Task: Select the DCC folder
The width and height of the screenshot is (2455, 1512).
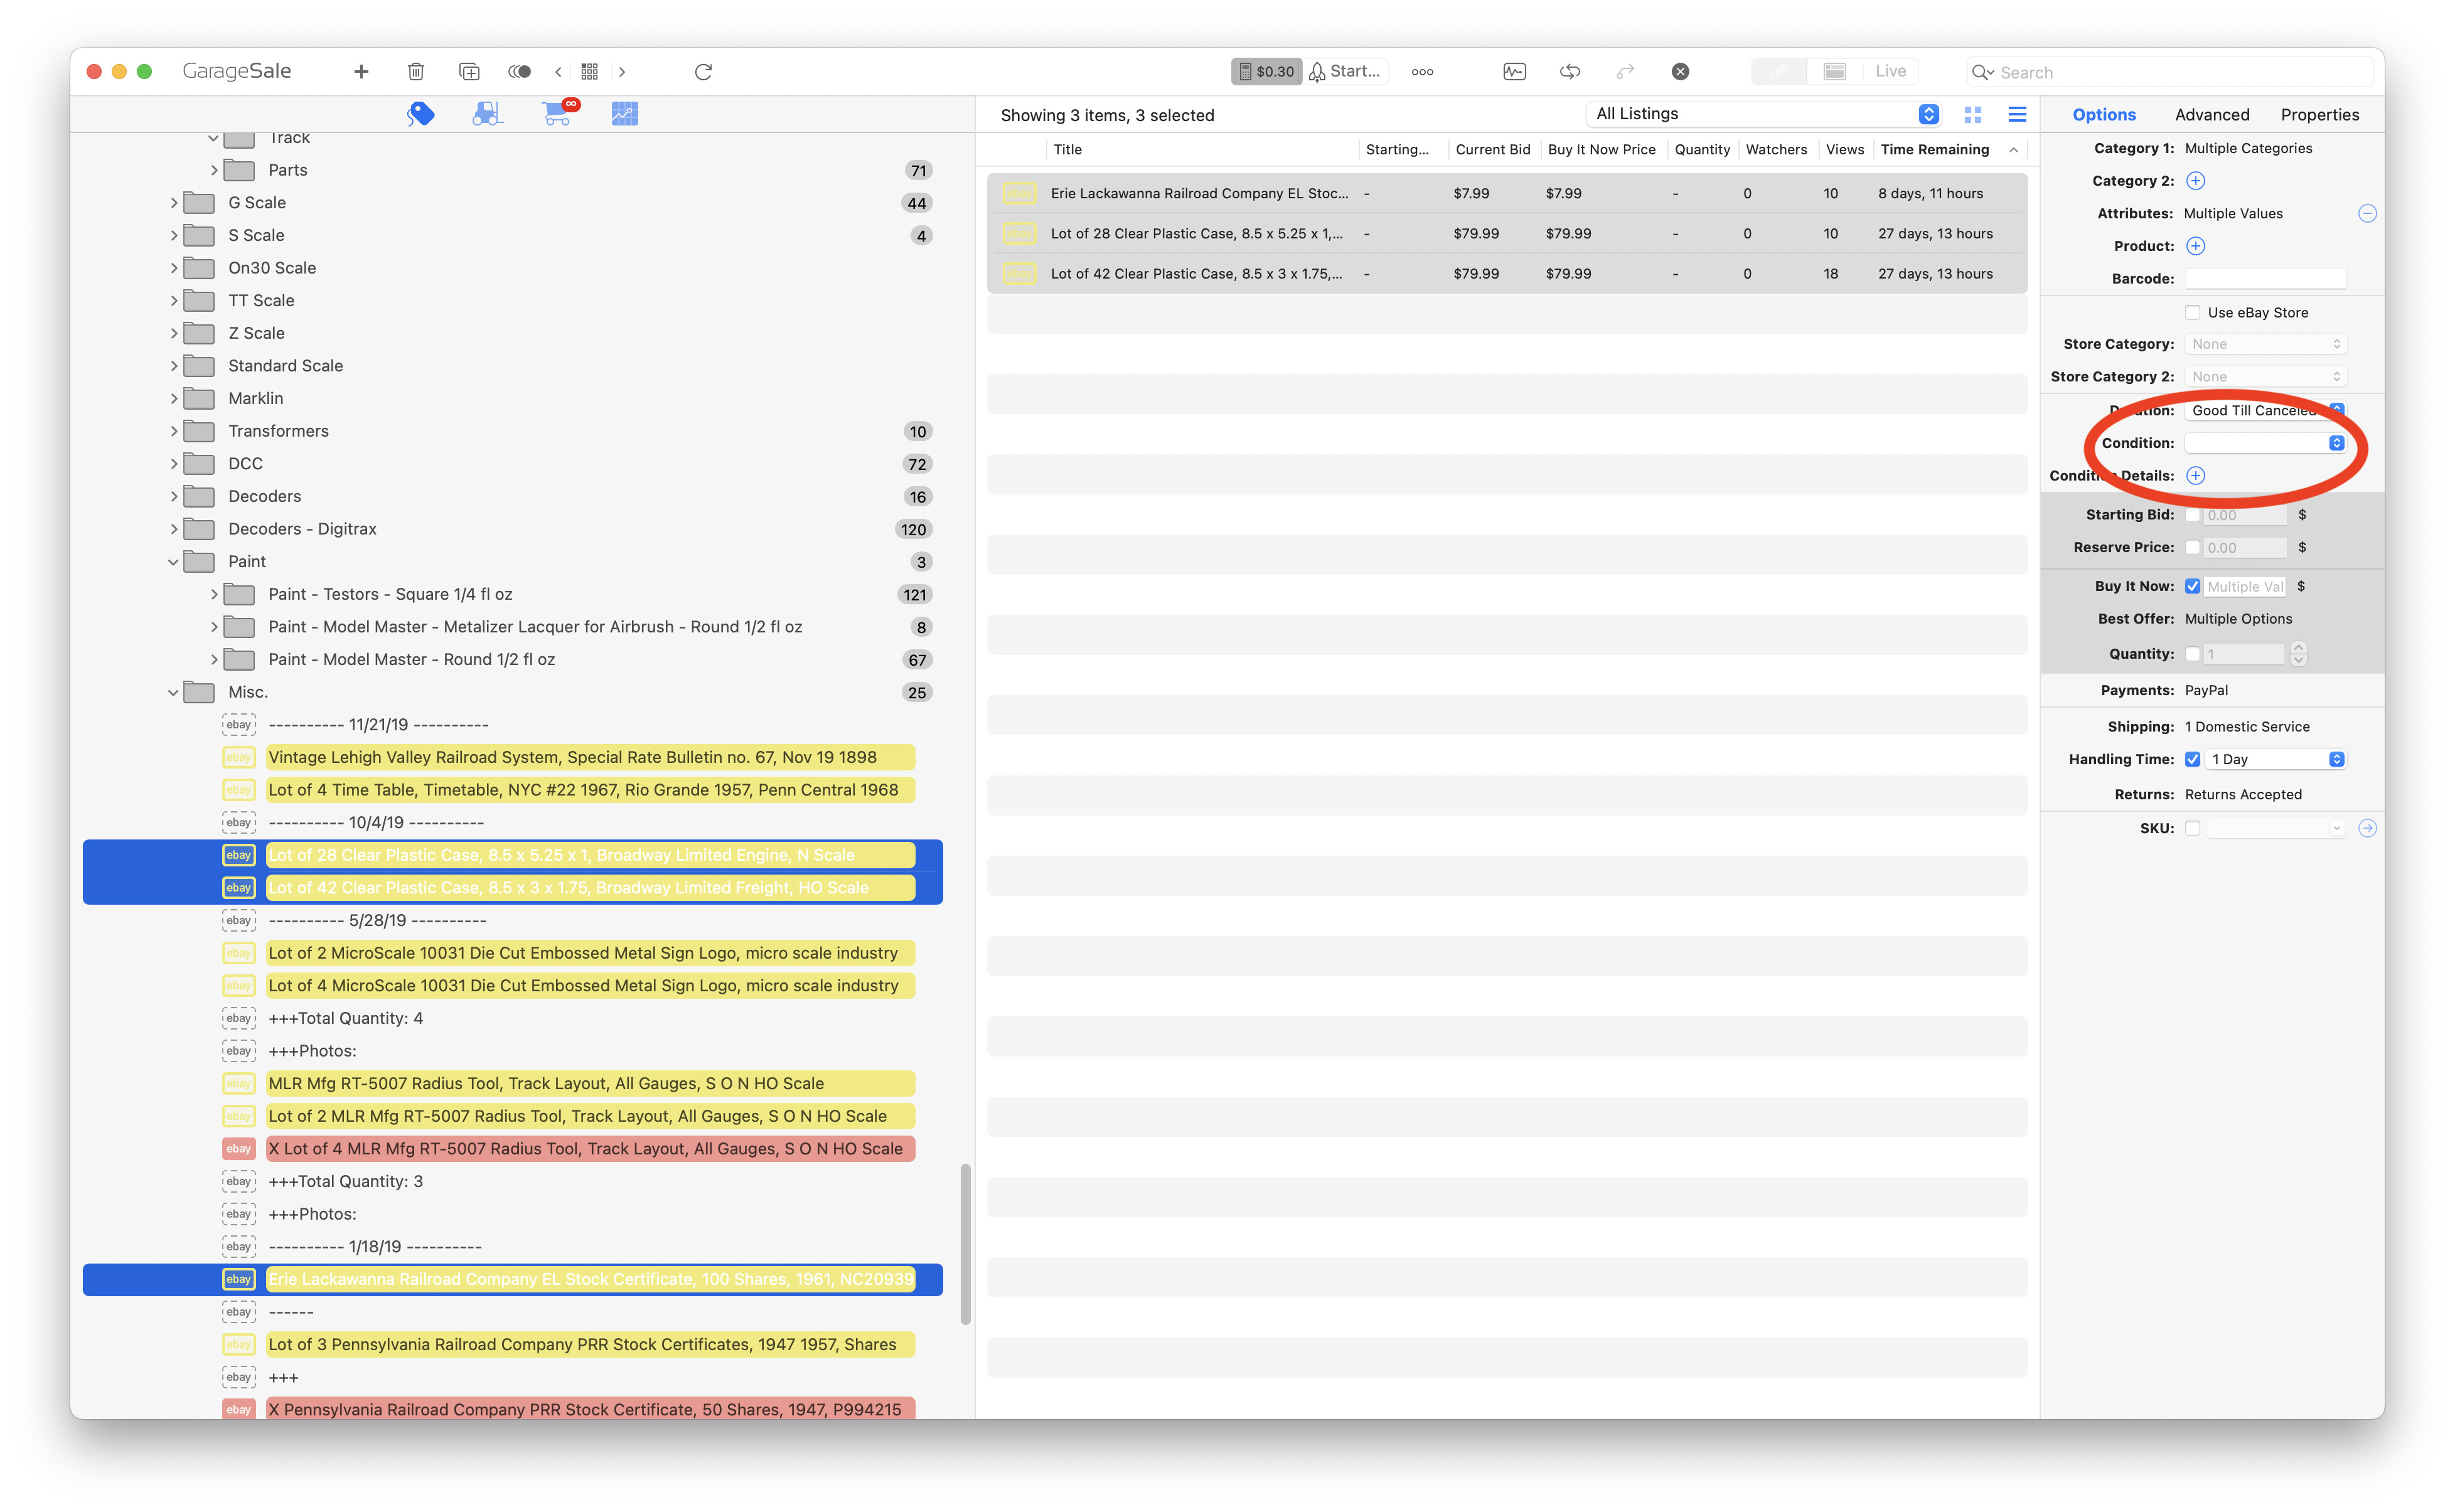Action: click(x=244, y=463)
